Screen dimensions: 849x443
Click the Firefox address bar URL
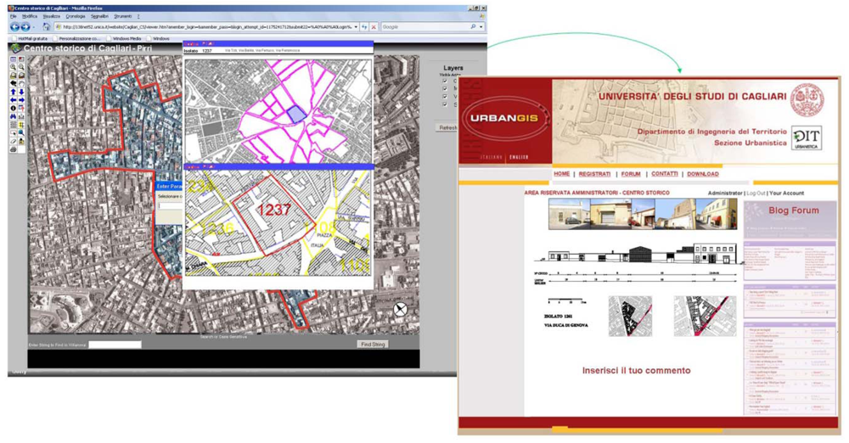(208, 26)
